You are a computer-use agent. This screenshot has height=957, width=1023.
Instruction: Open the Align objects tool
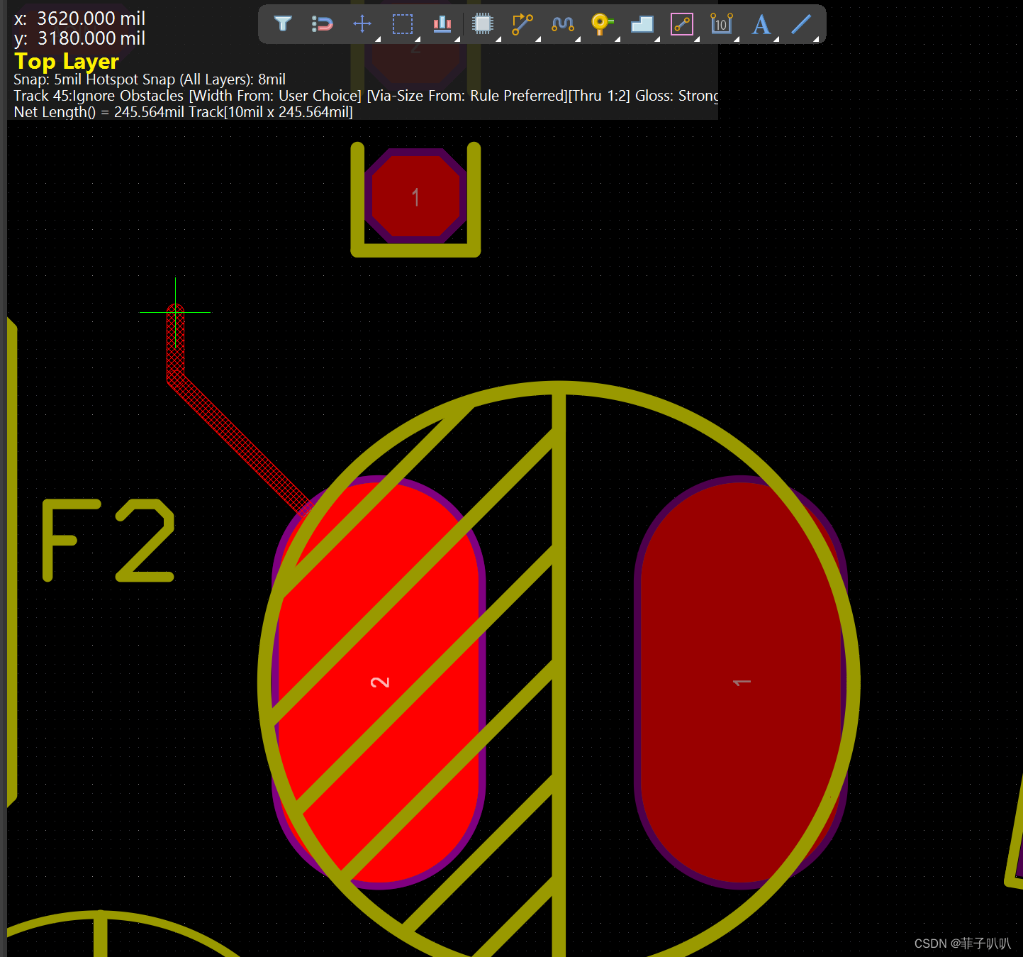[x=442, y=24]
